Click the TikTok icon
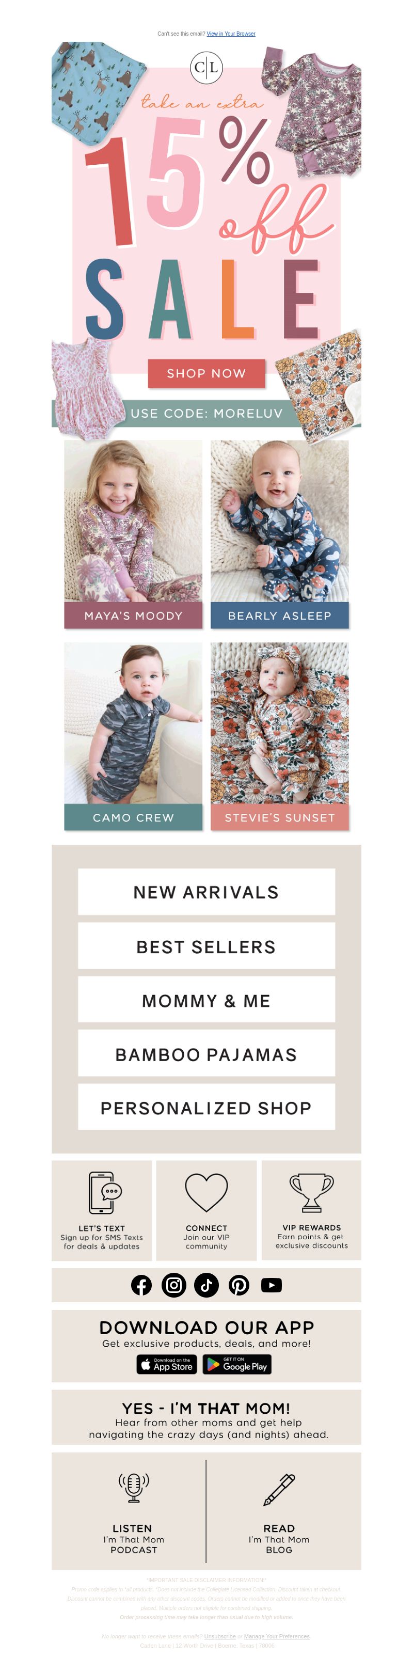 point(206,1285)
